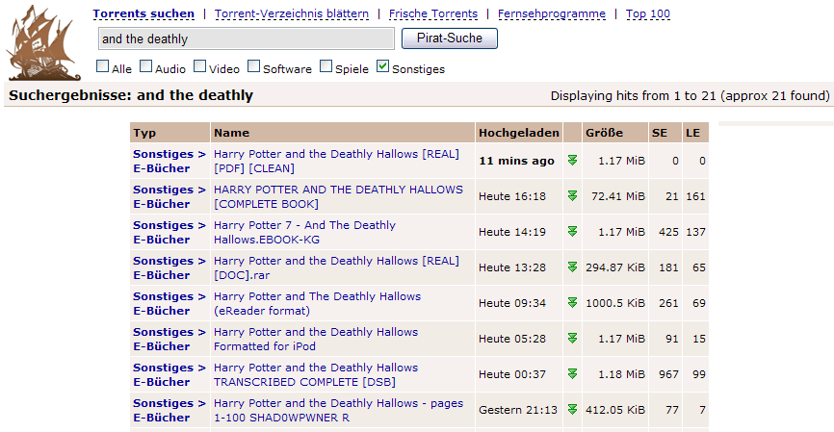Image resolution: width=834 pixels, height=432 pixels.
Task: Sort results by Name column header
Action: click(231, 133)
